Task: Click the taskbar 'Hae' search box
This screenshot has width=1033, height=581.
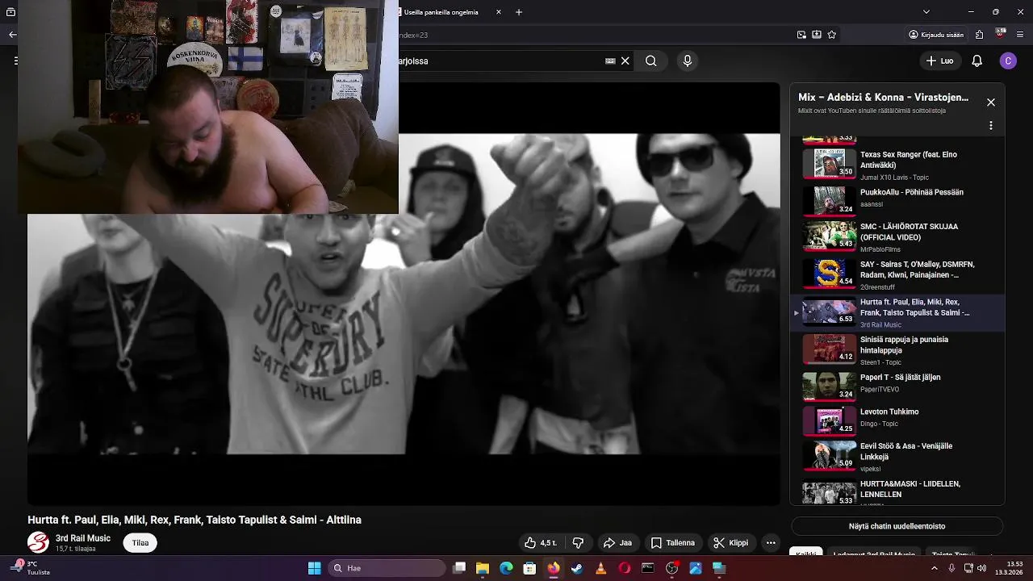Action: [x=387, y=568]
